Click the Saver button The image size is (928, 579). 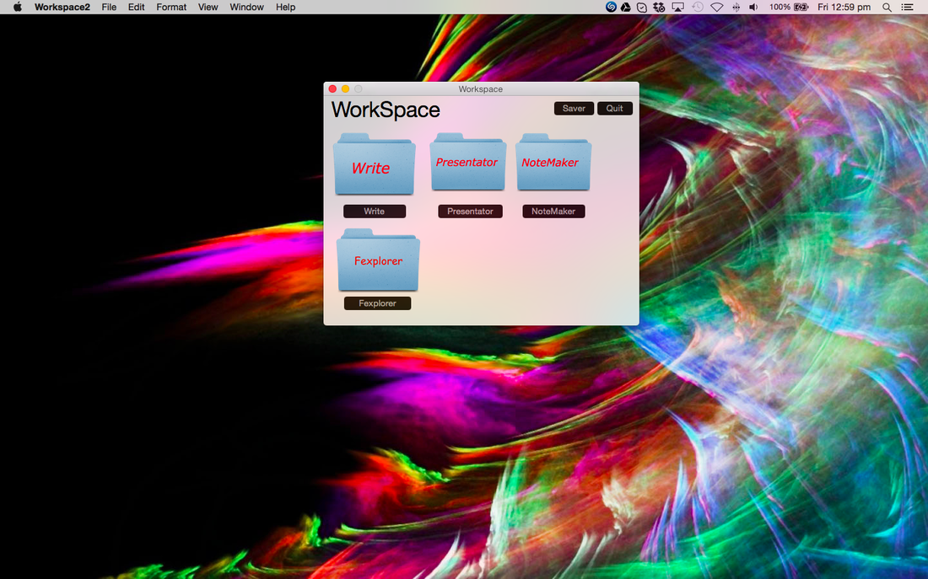574,108
